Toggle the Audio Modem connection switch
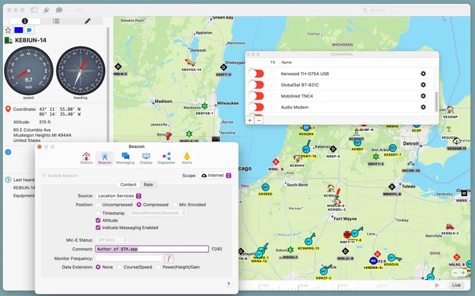Screen dimensions: 475x296 coord(256,107)
